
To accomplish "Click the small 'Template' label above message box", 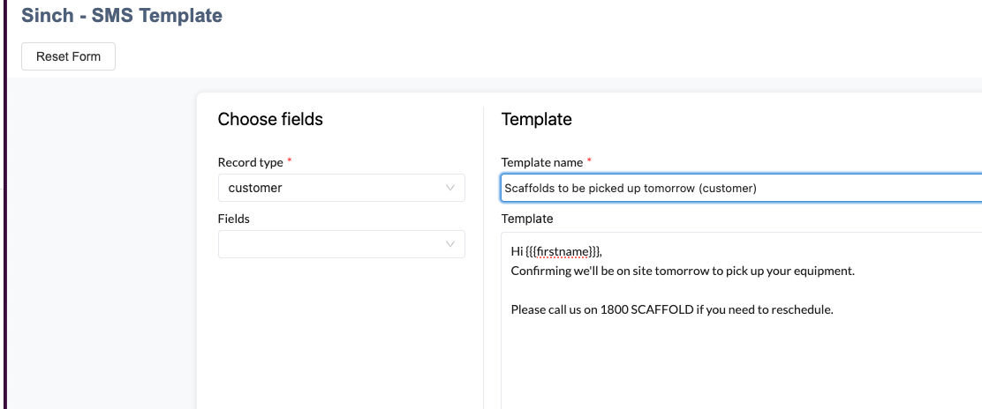I will (527, 219).
